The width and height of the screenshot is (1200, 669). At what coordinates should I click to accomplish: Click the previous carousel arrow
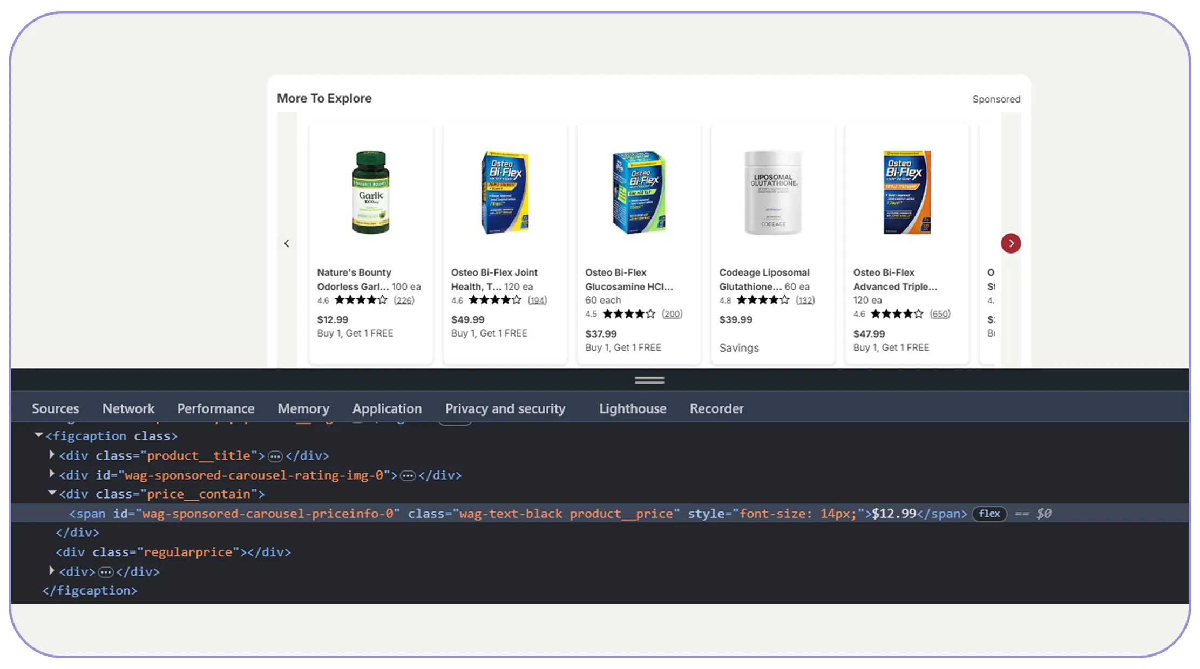(287, 243)
